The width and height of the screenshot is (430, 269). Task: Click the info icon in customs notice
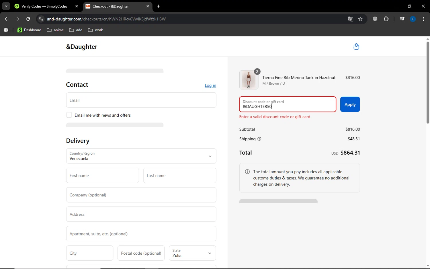click(x=247, y=171)
